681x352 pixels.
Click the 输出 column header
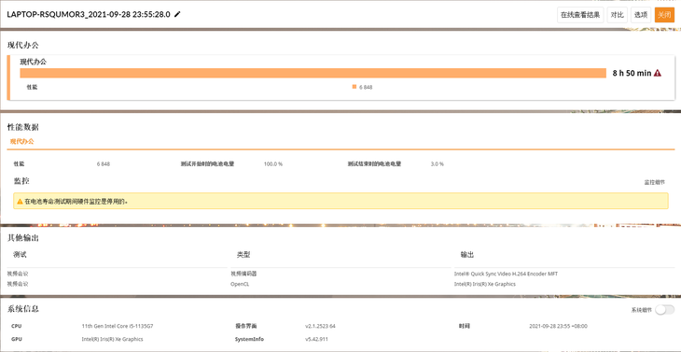[x=467, y=255]
